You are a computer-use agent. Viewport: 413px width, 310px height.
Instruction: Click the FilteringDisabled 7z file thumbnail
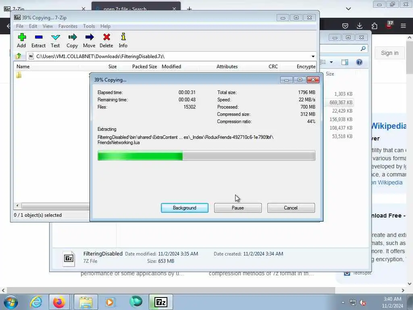click(x=69, y=258)
